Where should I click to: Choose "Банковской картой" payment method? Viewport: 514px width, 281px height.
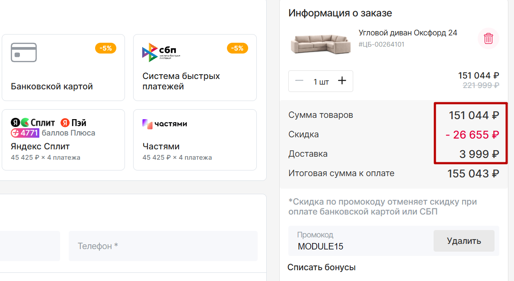tap(52, 86)
